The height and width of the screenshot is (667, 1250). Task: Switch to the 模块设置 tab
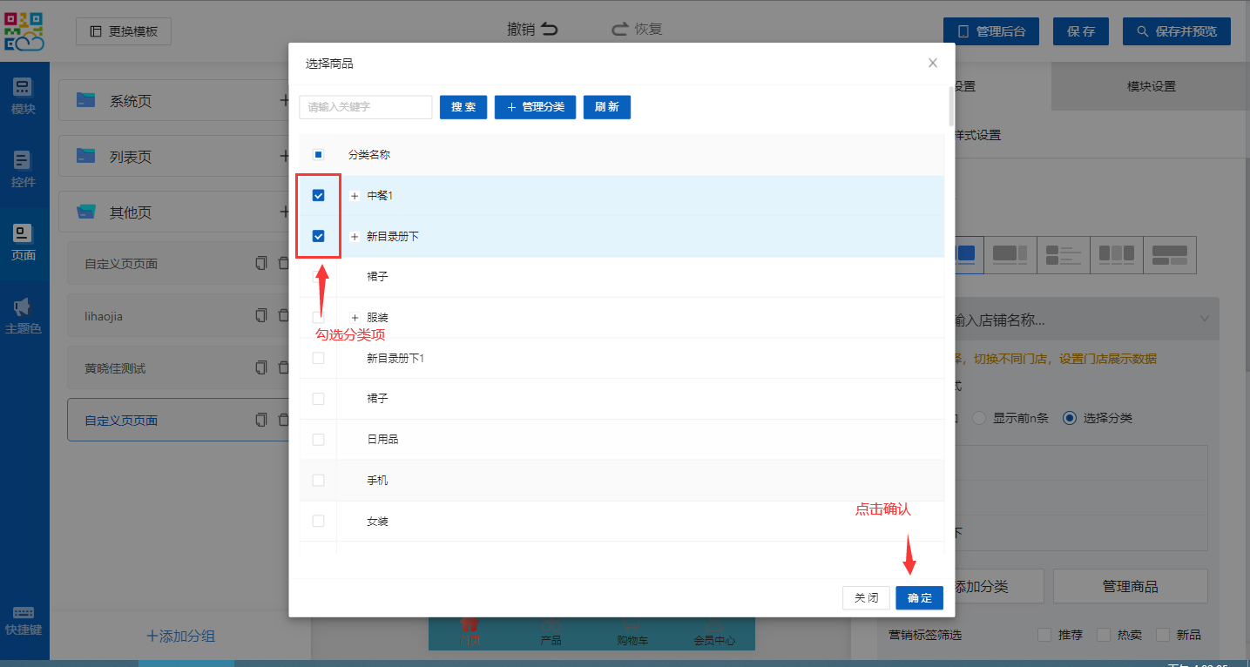pos(1151,86)
